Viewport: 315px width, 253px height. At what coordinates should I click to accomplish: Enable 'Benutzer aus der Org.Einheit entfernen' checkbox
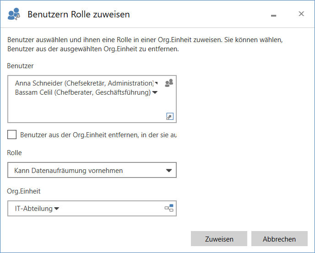tap(12, 135)
